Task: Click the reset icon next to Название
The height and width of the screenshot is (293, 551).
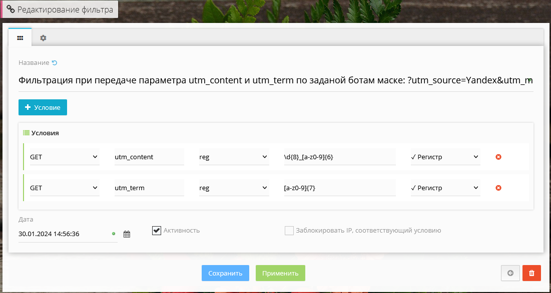Action: coord(55,63)
